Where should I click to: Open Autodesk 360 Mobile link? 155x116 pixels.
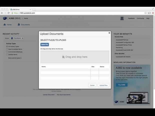point(123,57)
